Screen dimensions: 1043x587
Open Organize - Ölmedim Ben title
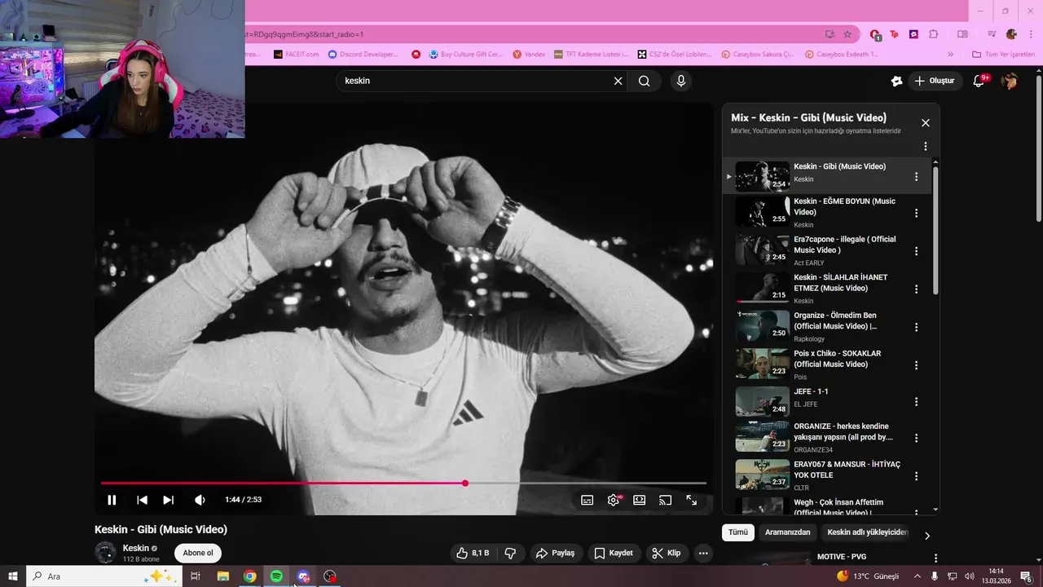(x=836, y=320)
